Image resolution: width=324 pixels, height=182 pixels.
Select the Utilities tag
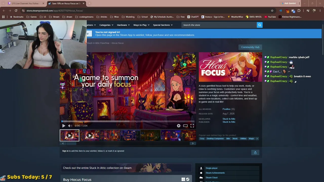click(243, 139)
